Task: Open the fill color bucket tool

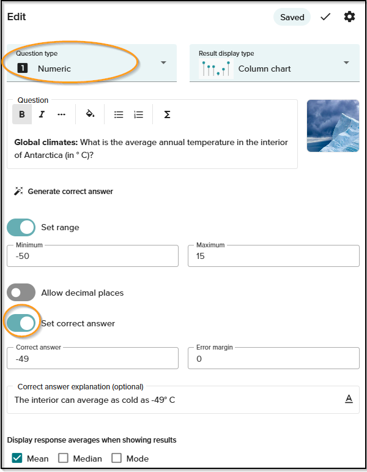Action: (90, 114)
